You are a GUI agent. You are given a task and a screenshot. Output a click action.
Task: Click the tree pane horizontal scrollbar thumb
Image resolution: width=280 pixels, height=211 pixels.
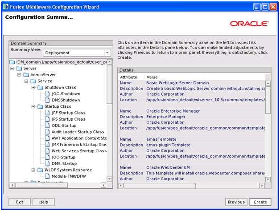click(41, 185)
